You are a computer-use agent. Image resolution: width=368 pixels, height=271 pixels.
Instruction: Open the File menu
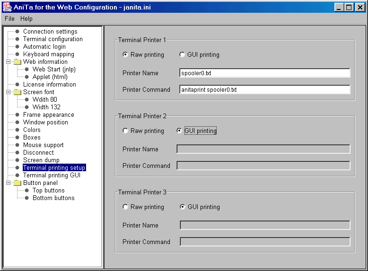pyautogui.click(x=9, y=18)
